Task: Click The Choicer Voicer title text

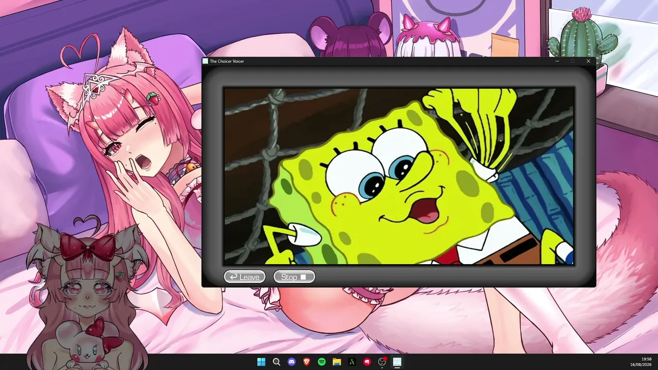Action: 227,61
